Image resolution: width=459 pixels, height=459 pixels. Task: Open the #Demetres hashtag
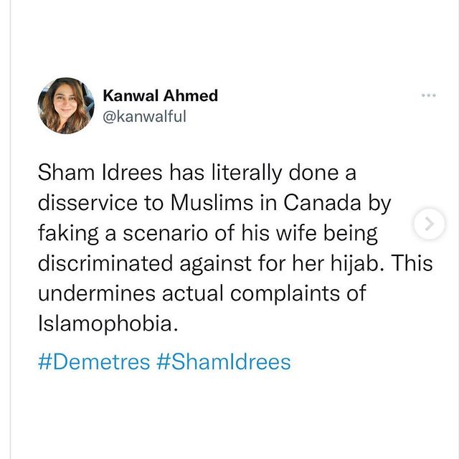(x=94, y=362)
